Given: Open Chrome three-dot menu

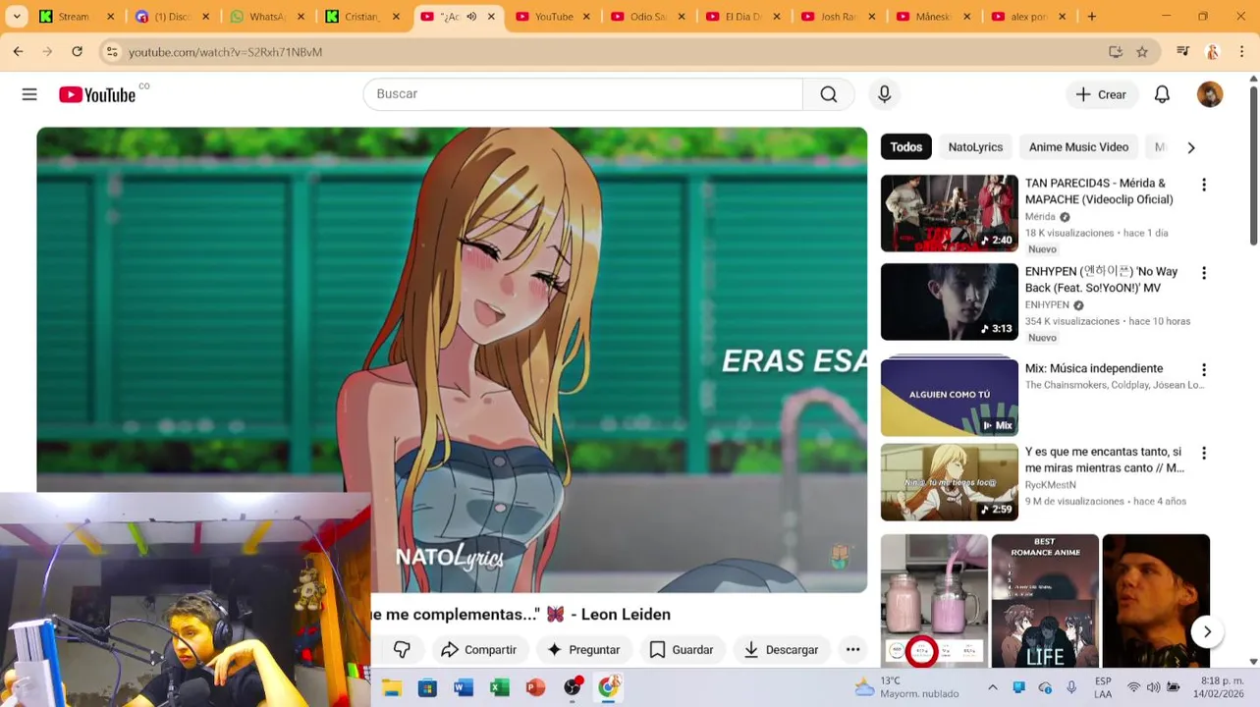Looking at the screenshot, I should (1242, 51).
